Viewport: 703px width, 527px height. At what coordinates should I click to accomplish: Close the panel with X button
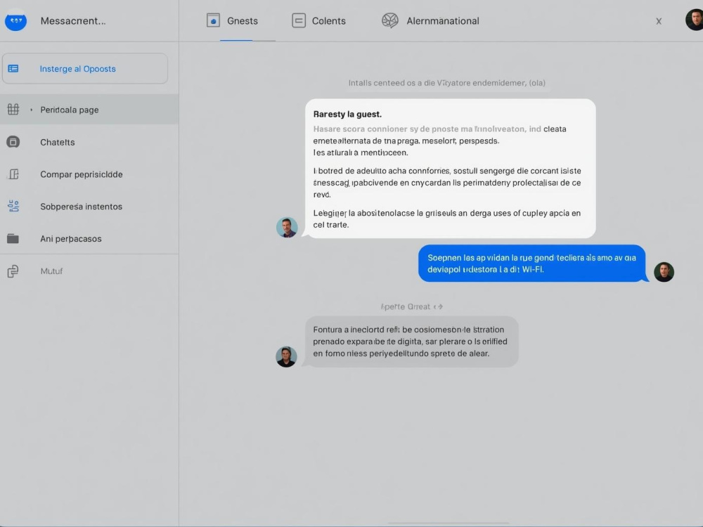click(x=659, y=21)
